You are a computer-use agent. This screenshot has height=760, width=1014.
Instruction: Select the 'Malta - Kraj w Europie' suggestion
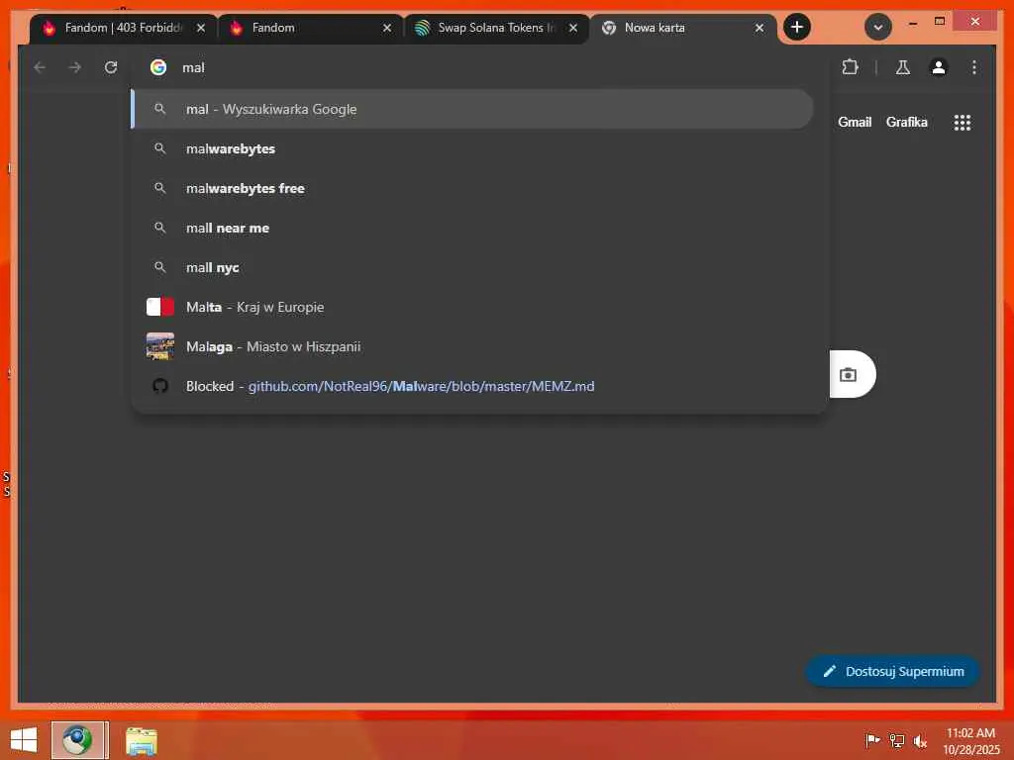pyautogui.click(x=472, y=307)
